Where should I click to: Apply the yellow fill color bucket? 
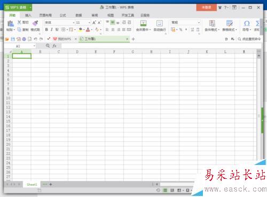pyautogui.click(x=81, y=29)
